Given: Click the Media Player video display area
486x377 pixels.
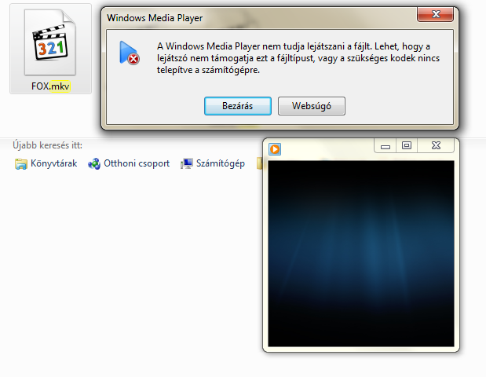Looking at the screenshot, I should [x=361, y=254].
